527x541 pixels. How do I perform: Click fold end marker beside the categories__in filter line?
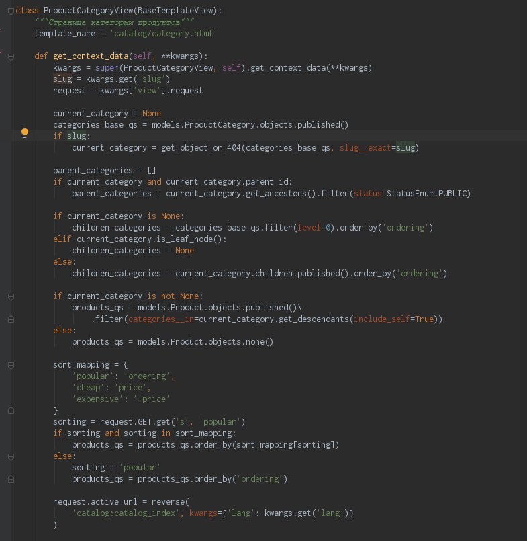click(x=11, y=319)
